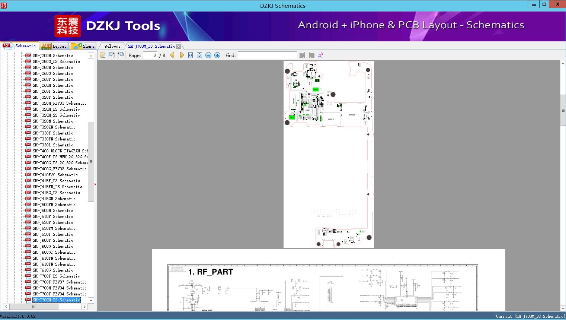Rotate the schematic page counterclockwise

tap(120, 55)
